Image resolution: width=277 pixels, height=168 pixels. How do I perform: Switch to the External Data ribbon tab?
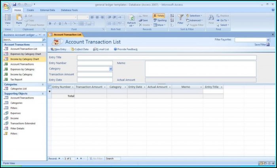pos(47,10)
